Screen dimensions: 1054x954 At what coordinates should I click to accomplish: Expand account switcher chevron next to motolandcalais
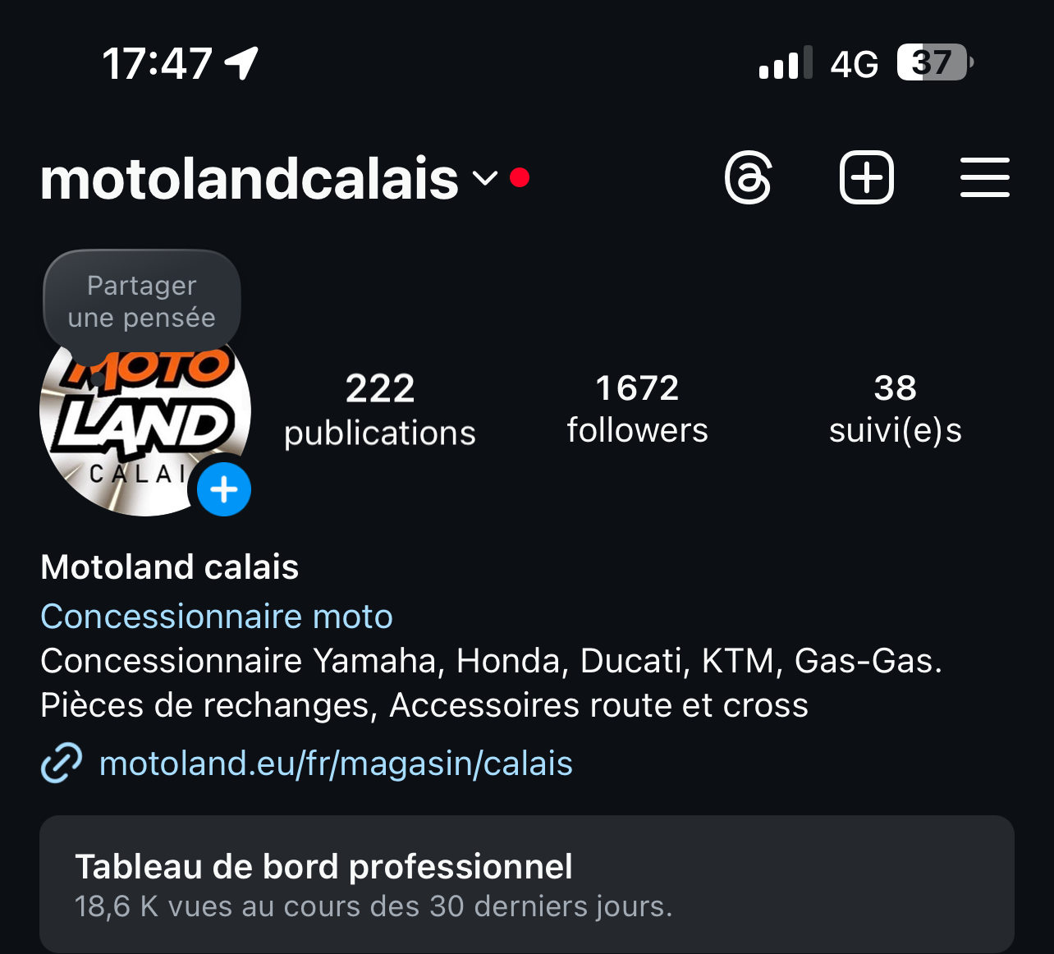(x=485, y=177)
